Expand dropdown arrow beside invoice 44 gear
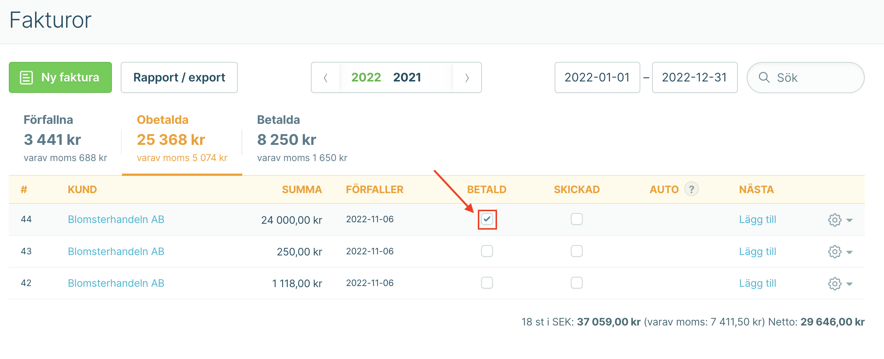The height and width of the screenshot is (359, 884). [x=849, y=220]
